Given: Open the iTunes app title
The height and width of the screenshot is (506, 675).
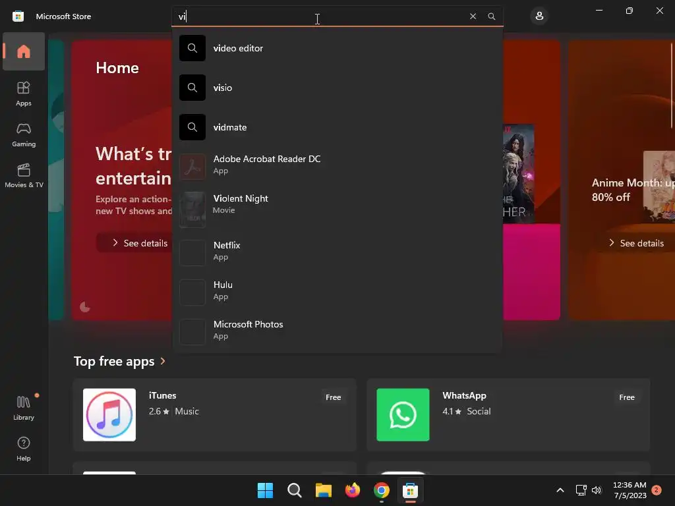Looking at the screenshot, I should [x=162, y=395].
